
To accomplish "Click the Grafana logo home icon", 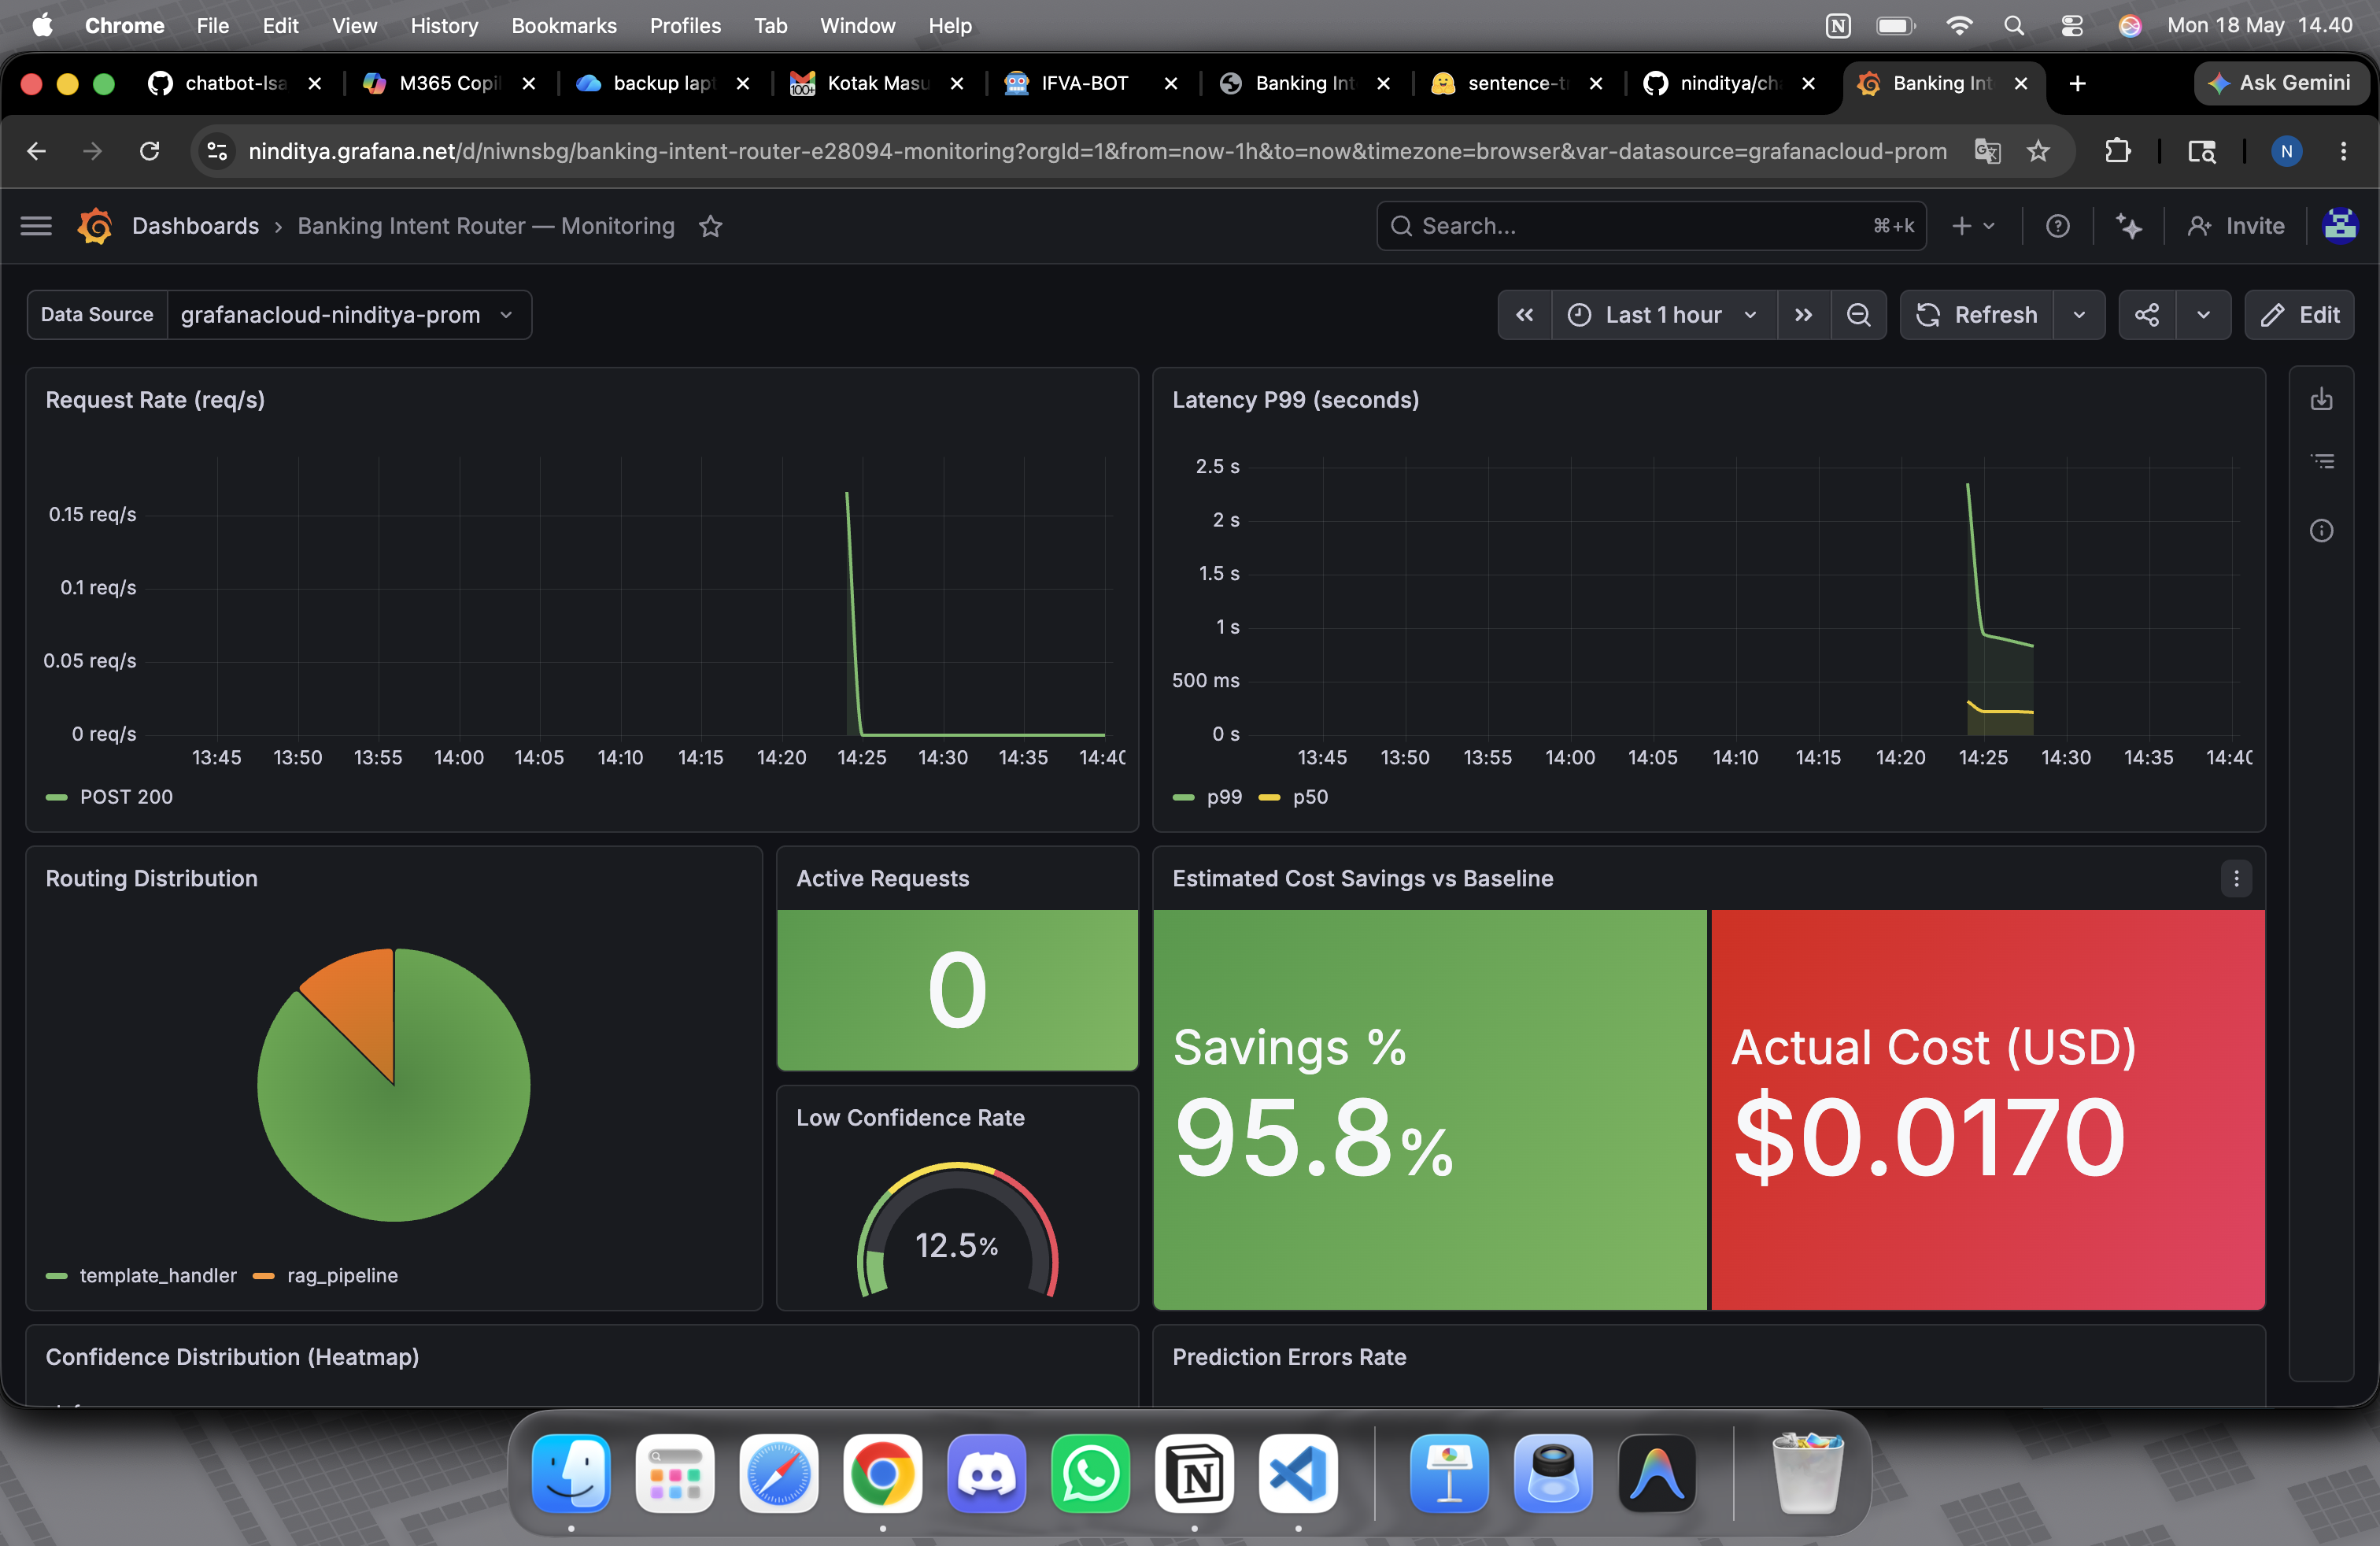I will [95, 226].
